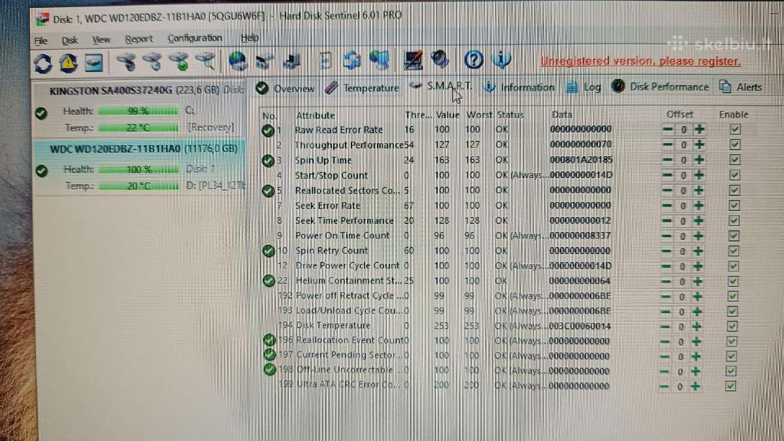The height and width of the screenshot is (441, 784).
Task: Click the disk icon with magnifier
Action: [x=206, y=62]
